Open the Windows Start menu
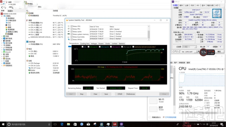 pyautogui.click(x=3, y=124)
